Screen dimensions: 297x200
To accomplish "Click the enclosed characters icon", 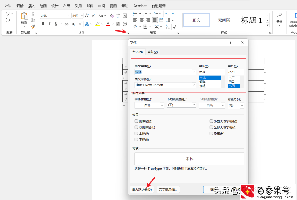I will coord(125,24).
